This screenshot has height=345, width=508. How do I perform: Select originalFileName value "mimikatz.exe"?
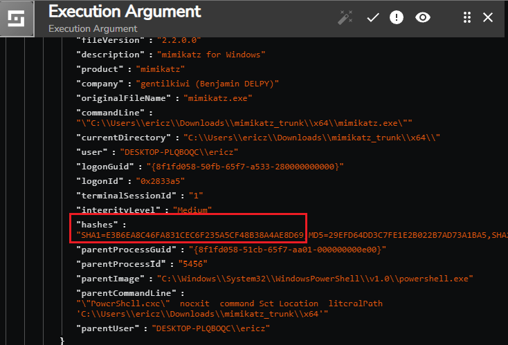click(x=218, y=98)
